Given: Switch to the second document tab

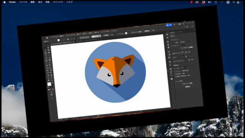Looking at the screenshot, I should tap(87, 40).
